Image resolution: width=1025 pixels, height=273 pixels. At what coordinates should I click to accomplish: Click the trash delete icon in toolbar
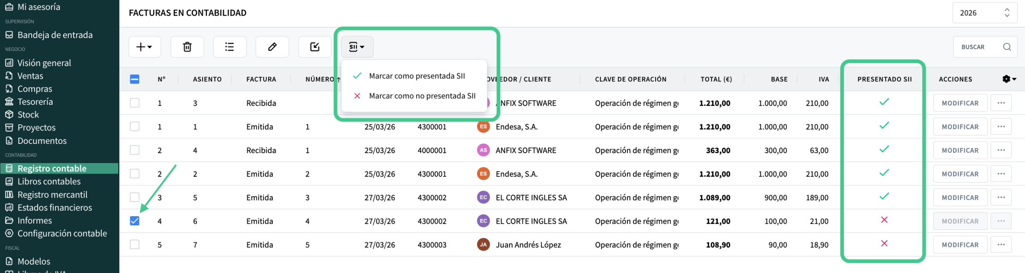187,47
